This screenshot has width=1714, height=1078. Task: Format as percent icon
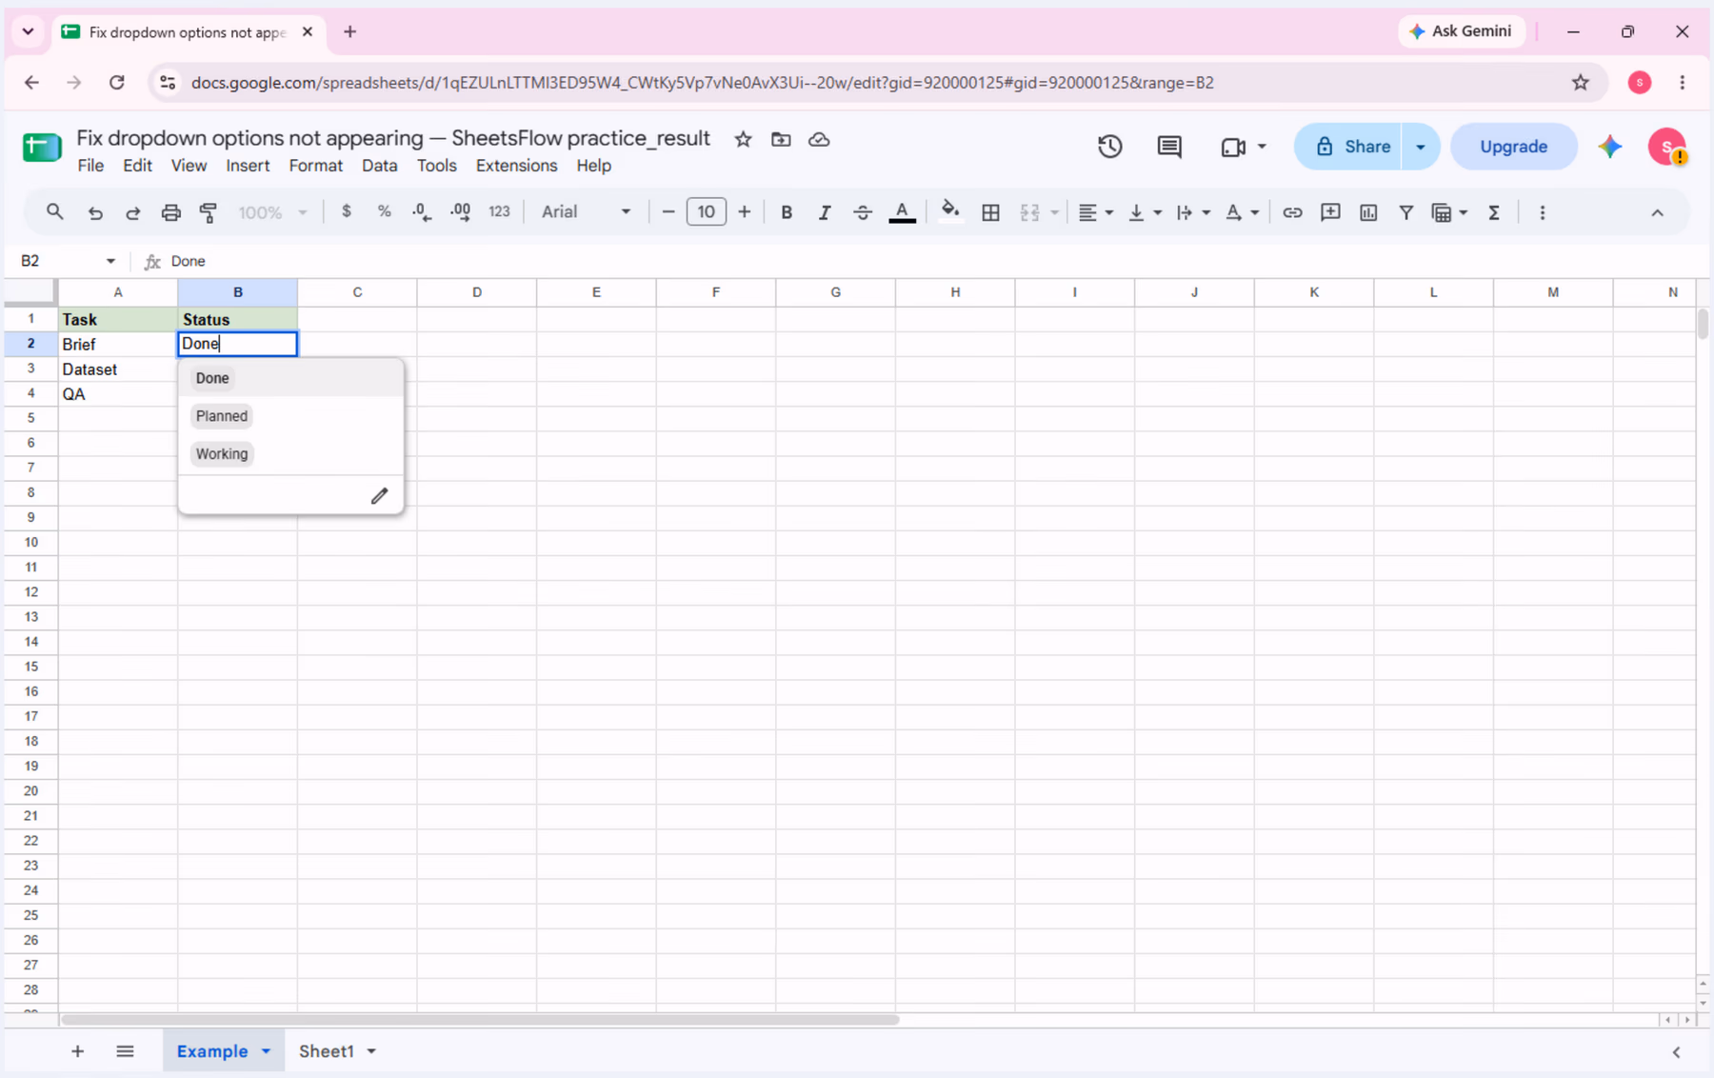click(x=384, y=211)
